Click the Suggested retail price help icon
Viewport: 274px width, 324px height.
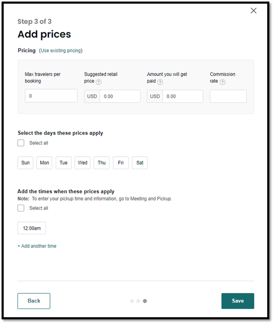pos(98,82)
